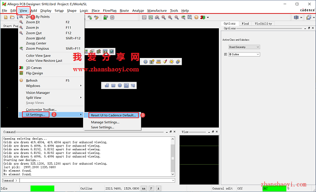The width and height of the screenshot is (316, 192).
Task: Click the A button in status bar
Action: tap(158, 189)
